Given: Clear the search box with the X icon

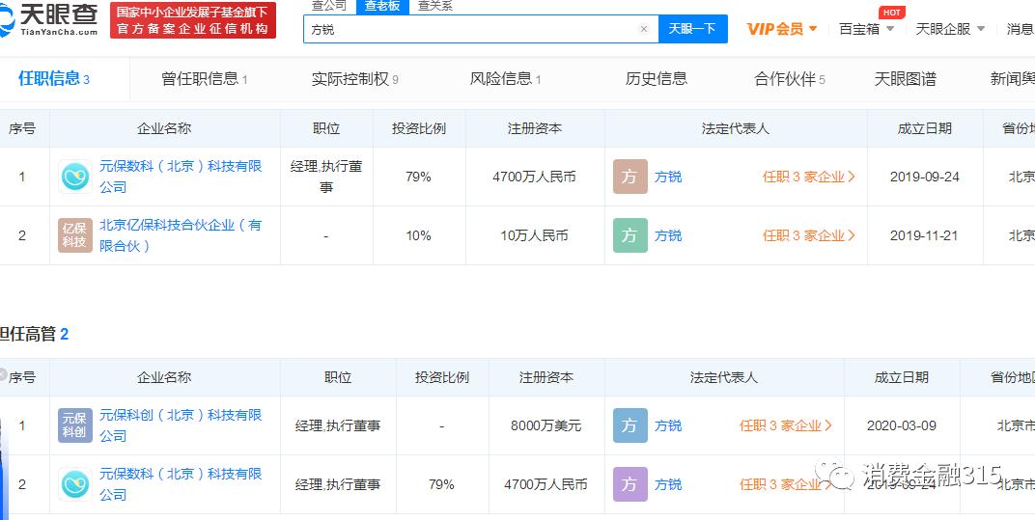Looking at the screenshot, I should (644, 29).
